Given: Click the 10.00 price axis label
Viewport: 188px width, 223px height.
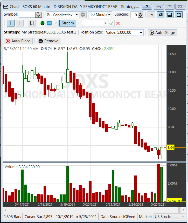Looking at the screenshot, I should point(172,109).
